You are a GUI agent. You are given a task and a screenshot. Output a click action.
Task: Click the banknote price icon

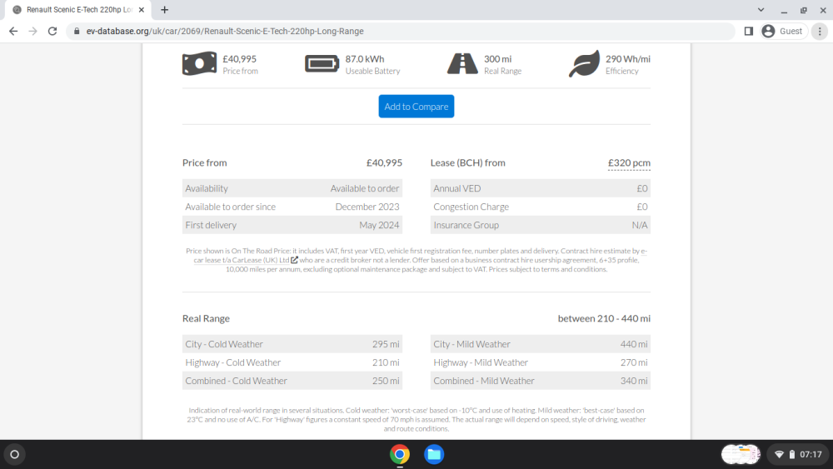[x=199, y=64]
